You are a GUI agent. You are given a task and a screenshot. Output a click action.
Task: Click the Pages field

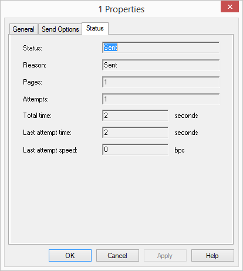[161, 82]
